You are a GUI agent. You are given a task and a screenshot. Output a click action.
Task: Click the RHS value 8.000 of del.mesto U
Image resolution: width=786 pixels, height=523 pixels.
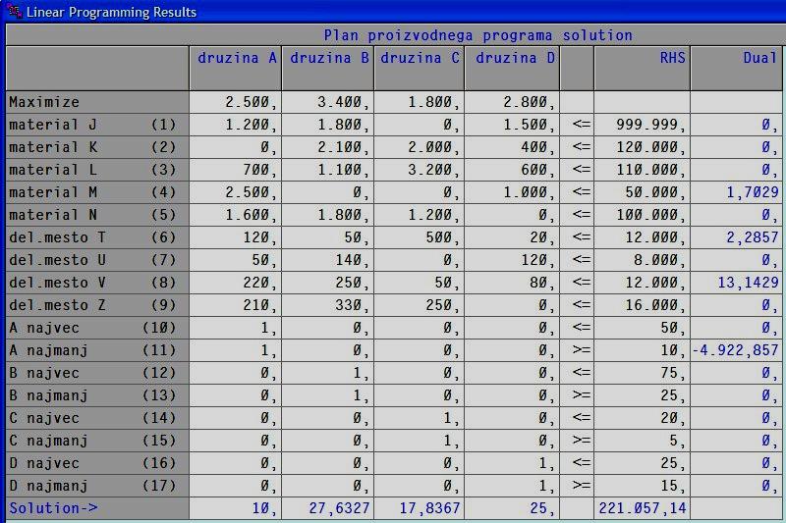pyautogui.click(x=643, y=260)
